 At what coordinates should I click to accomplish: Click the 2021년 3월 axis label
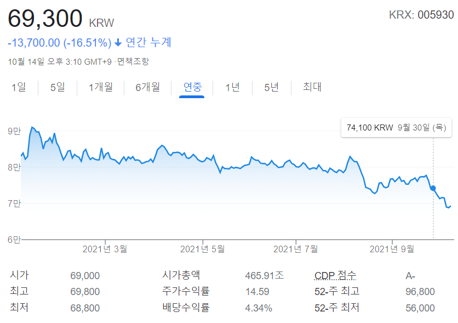[x=105, y=249]
